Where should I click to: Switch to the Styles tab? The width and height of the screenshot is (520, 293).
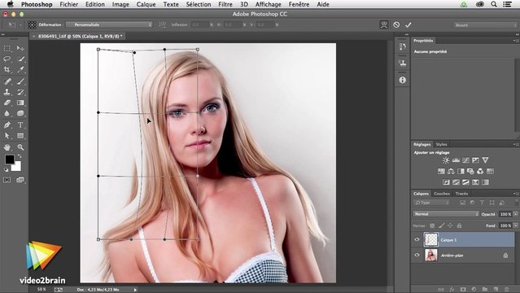click(441, 144)
